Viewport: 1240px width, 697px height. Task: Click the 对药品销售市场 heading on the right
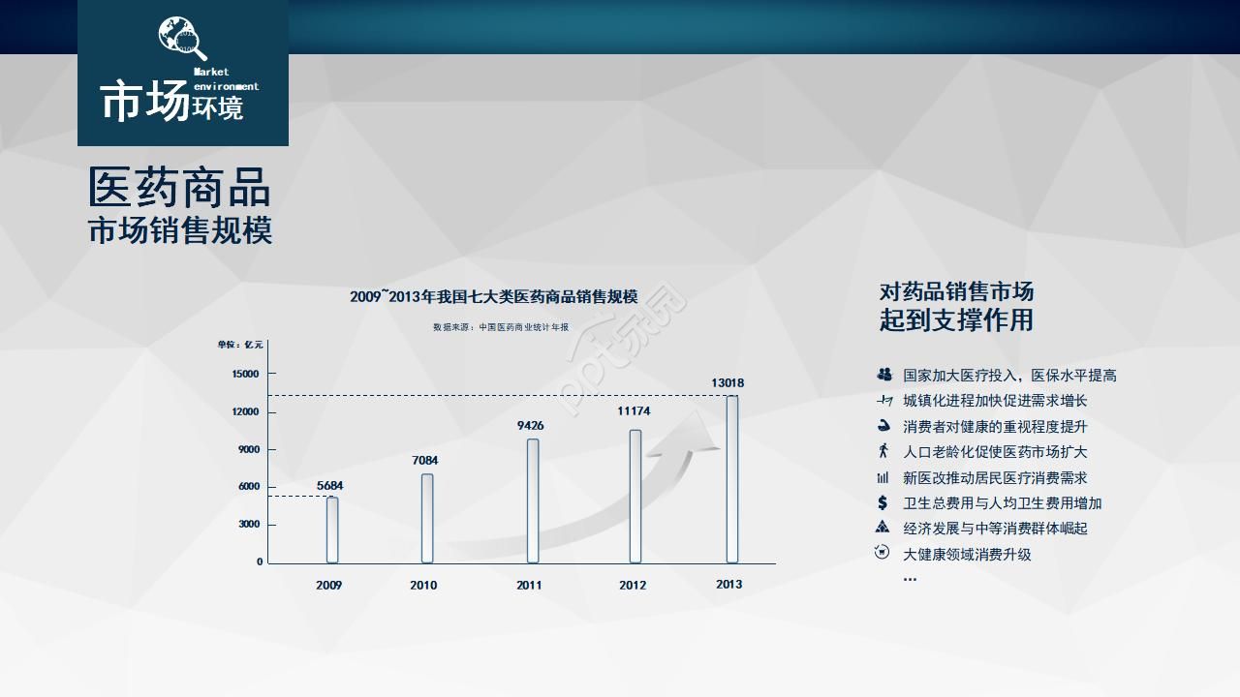pyautogui.click(x=956, y=291)
